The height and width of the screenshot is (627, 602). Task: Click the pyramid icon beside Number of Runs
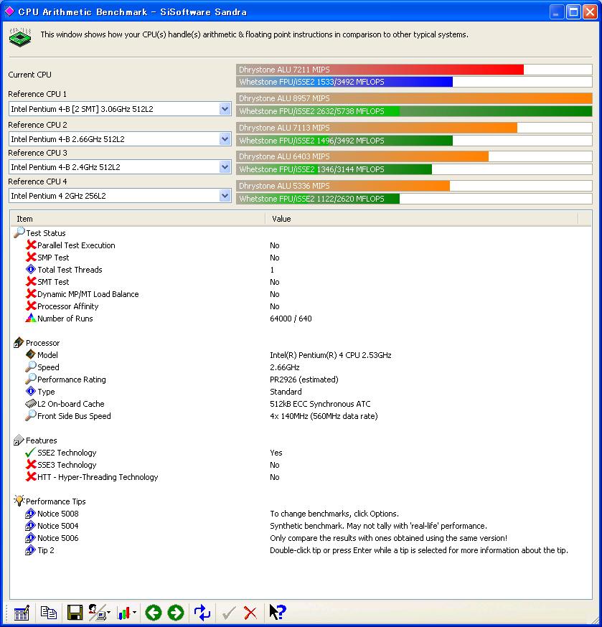[31, 318]
